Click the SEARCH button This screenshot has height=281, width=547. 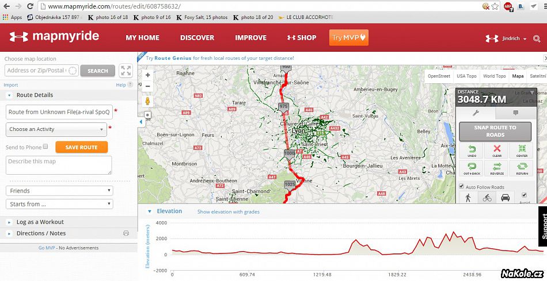(98, 71)
